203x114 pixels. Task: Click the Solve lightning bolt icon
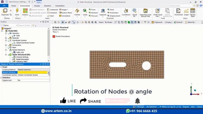pos(17,10)
